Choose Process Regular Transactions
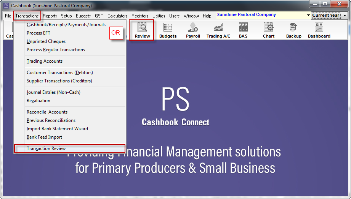 (70, 50)
